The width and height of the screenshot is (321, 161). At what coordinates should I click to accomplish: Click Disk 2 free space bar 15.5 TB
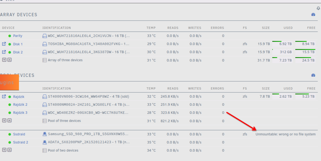point(305,52)
